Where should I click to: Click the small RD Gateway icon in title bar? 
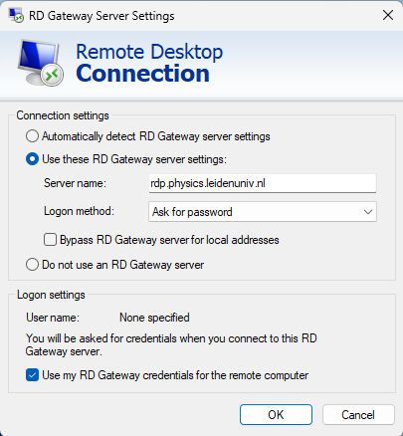[16, 15]
